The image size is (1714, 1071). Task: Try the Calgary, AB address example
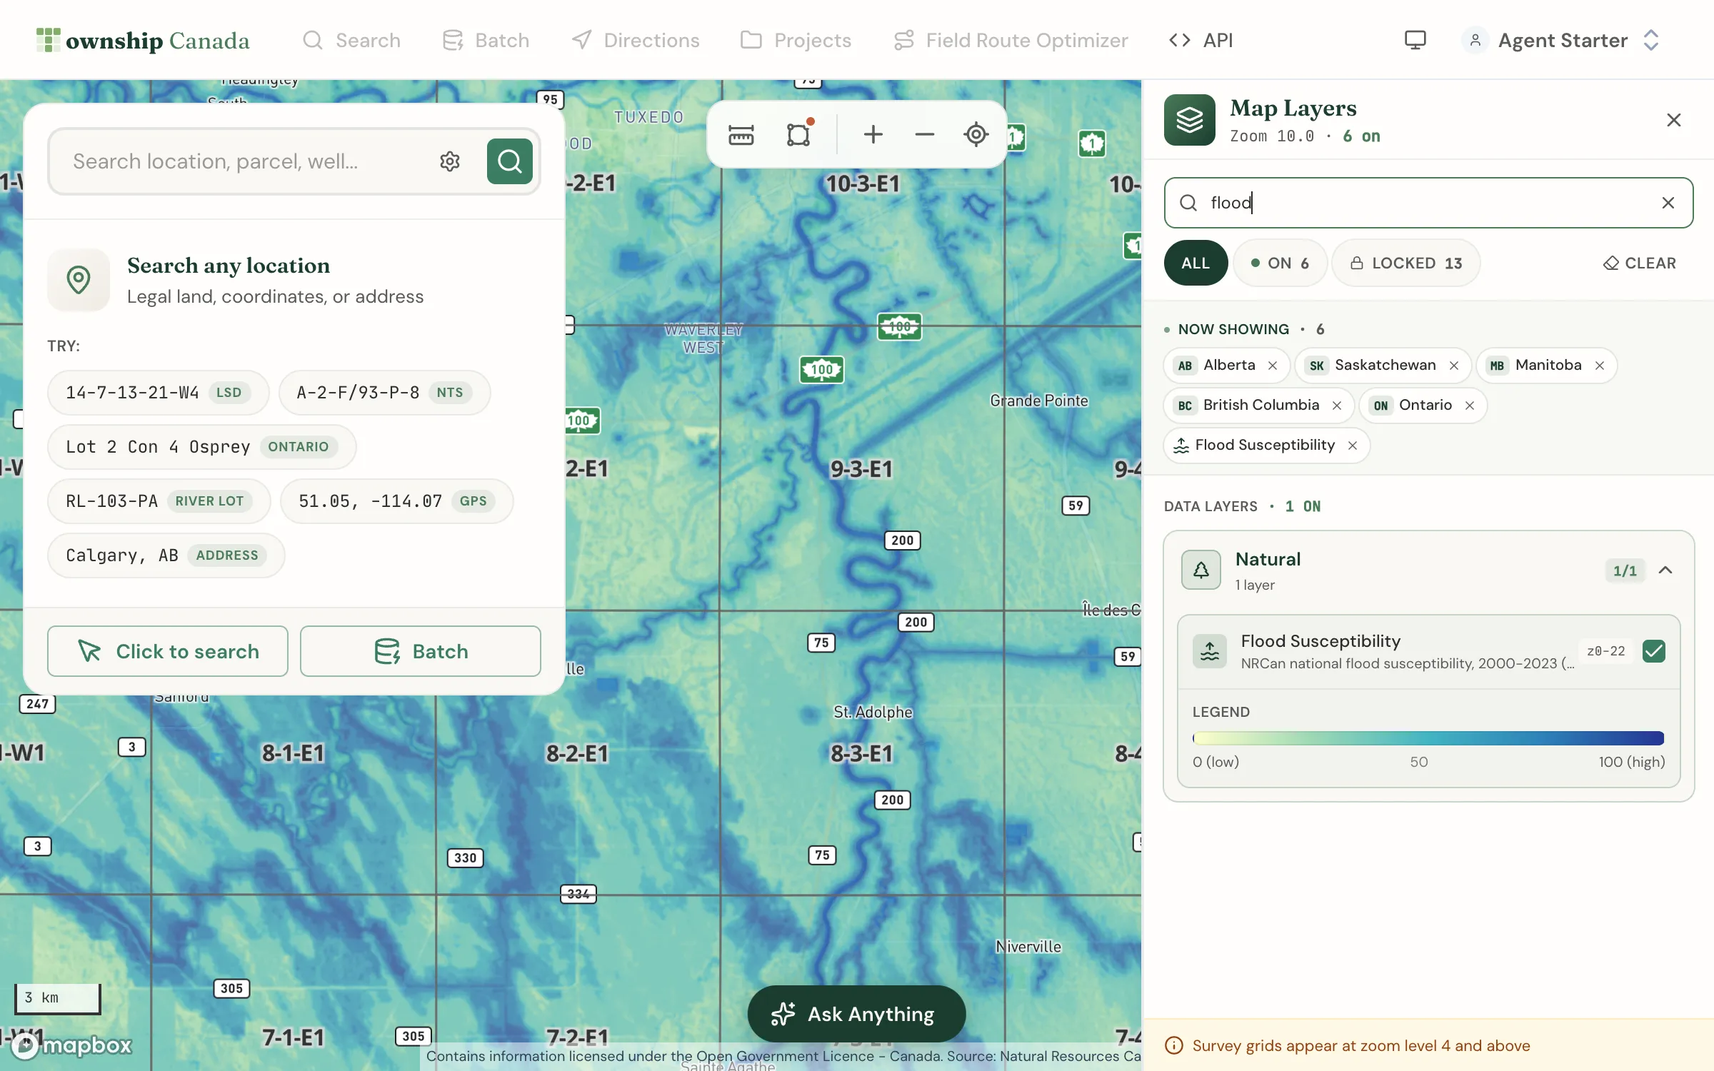[166, 555]
